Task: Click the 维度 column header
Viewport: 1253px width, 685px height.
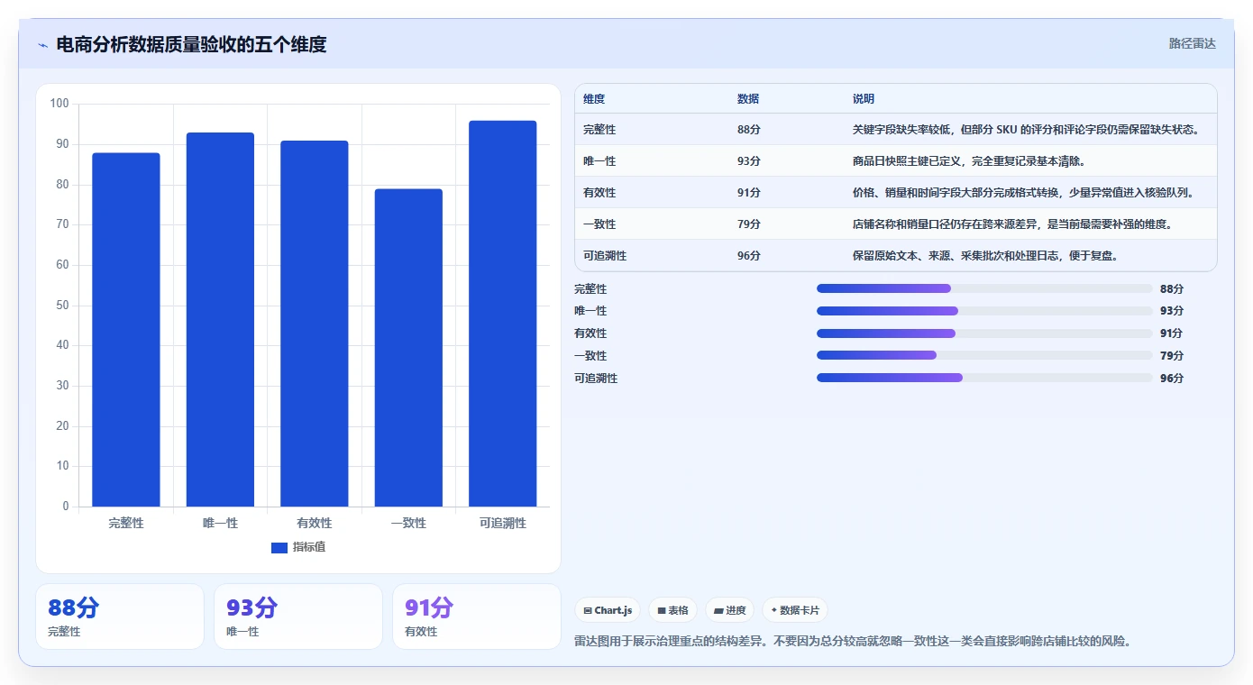Action: (594, 99)
